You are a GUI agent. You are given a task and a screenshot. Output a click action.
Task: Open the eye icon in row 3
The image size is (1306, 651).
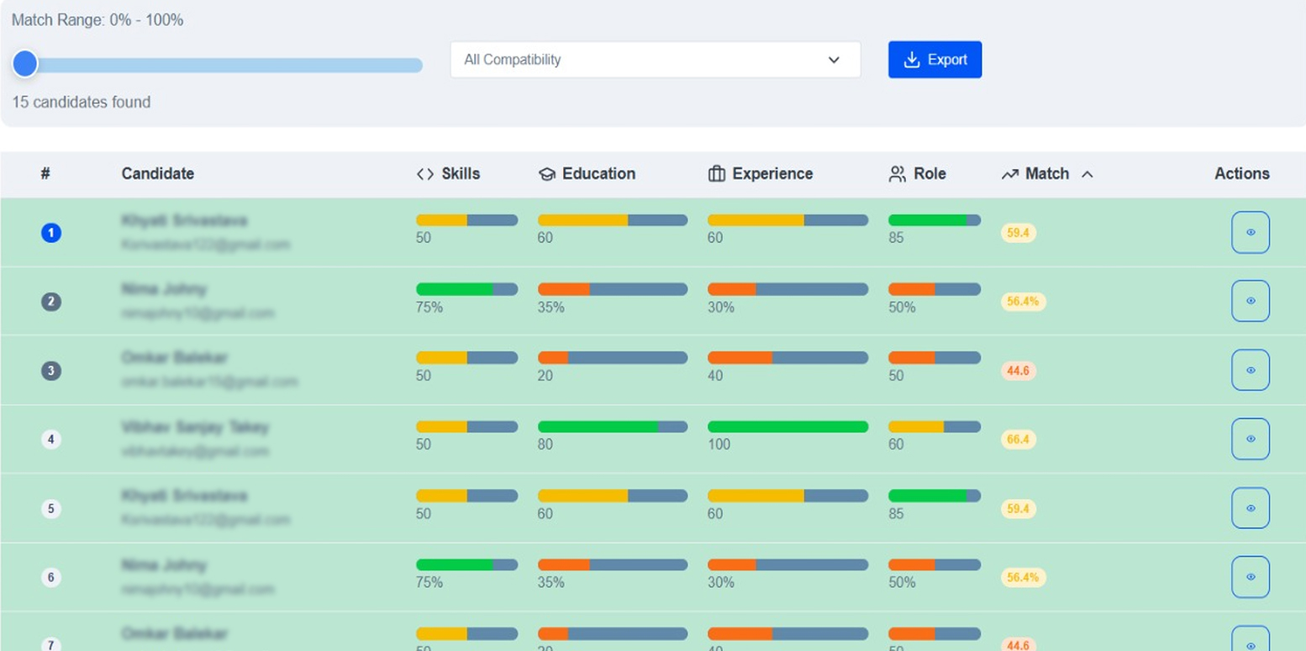pyautogui.click(x=1250, y=370)
